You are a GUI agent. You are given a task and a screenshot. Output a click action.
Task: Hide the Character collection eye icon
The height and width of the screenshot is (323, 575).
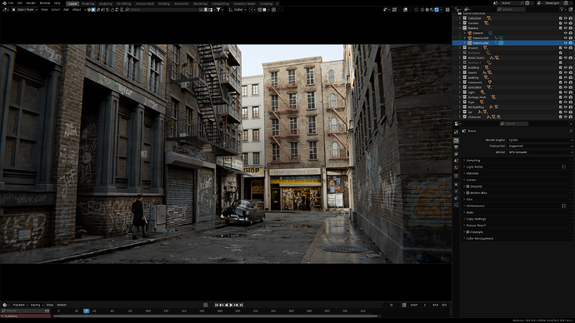[566, 117]
